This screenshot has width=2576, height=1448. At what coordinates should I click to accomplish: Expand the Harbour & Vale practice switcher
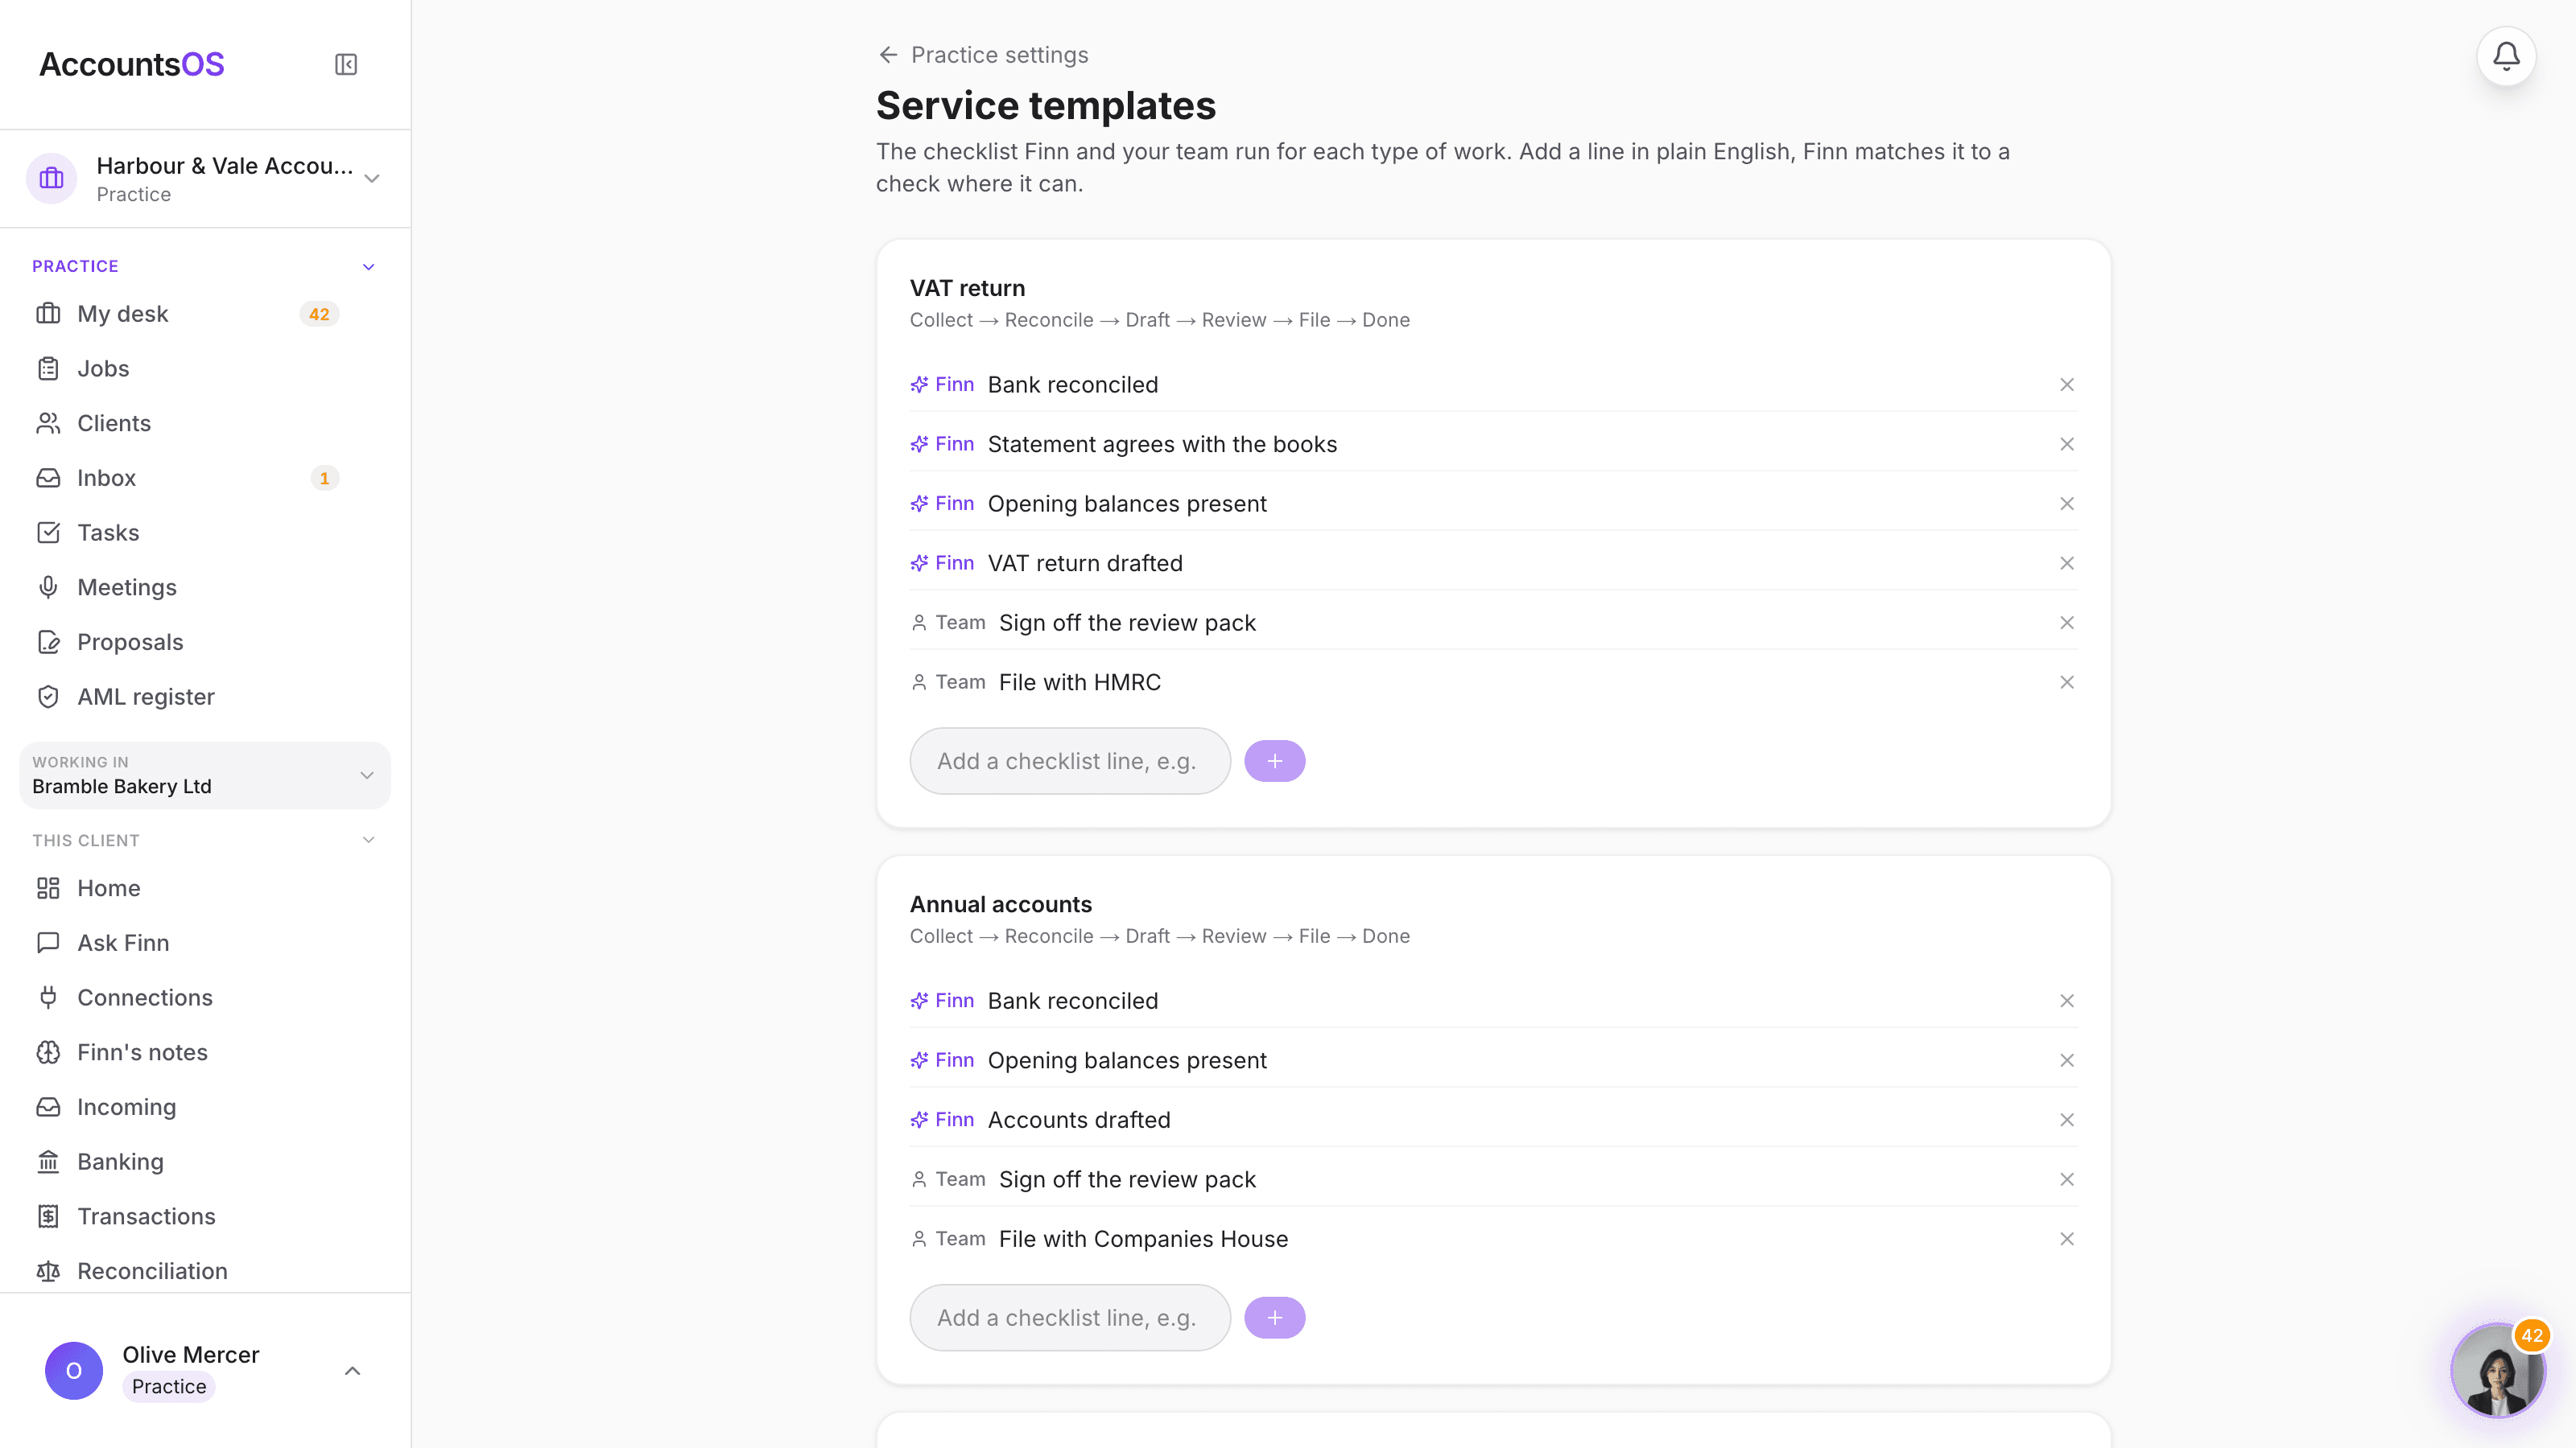pos(205,179)
